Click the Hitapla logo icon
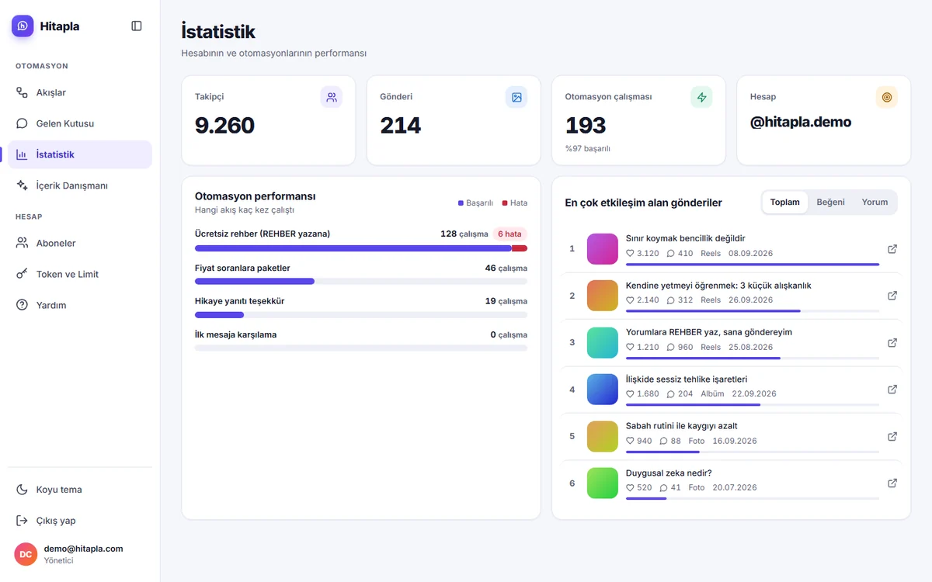 23,26
